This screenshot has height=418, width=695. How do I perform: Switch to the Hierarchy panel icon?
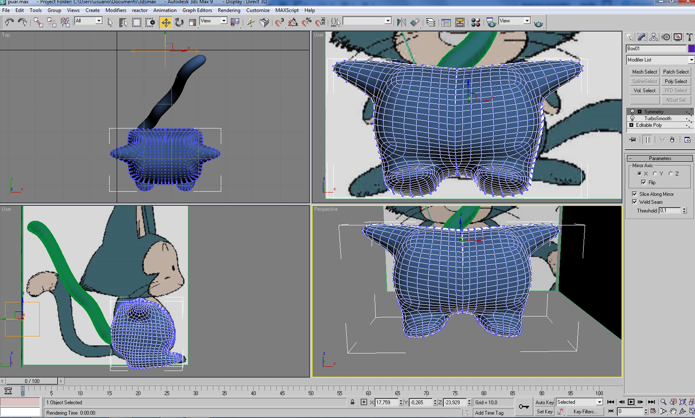pos(653,37)
